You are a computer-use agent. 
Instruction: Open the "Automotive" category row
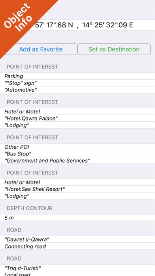coord(77,90)
